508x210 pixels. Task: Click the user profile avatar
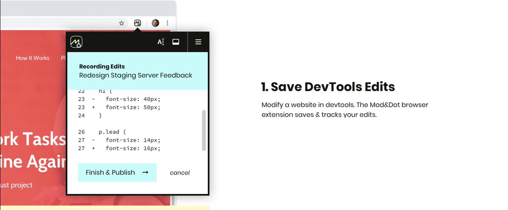tap(155, 23)
